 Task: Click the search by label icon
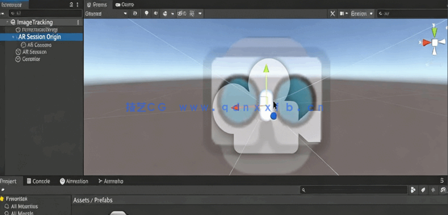click(423, 190)
